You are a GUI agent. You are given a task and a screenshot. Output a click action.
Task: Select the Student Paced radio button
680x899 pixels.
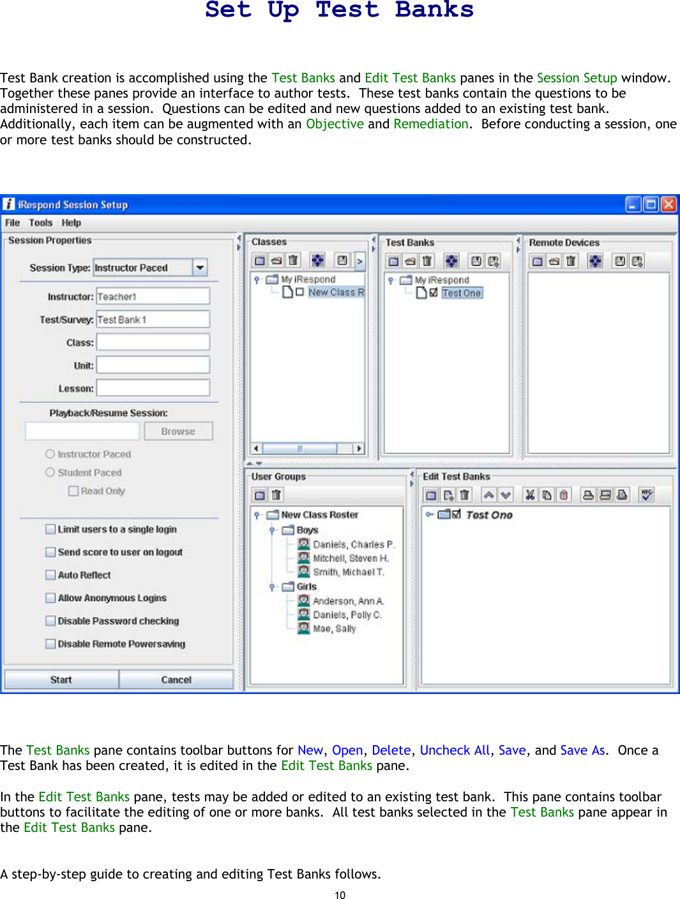(x=49, y=472)
